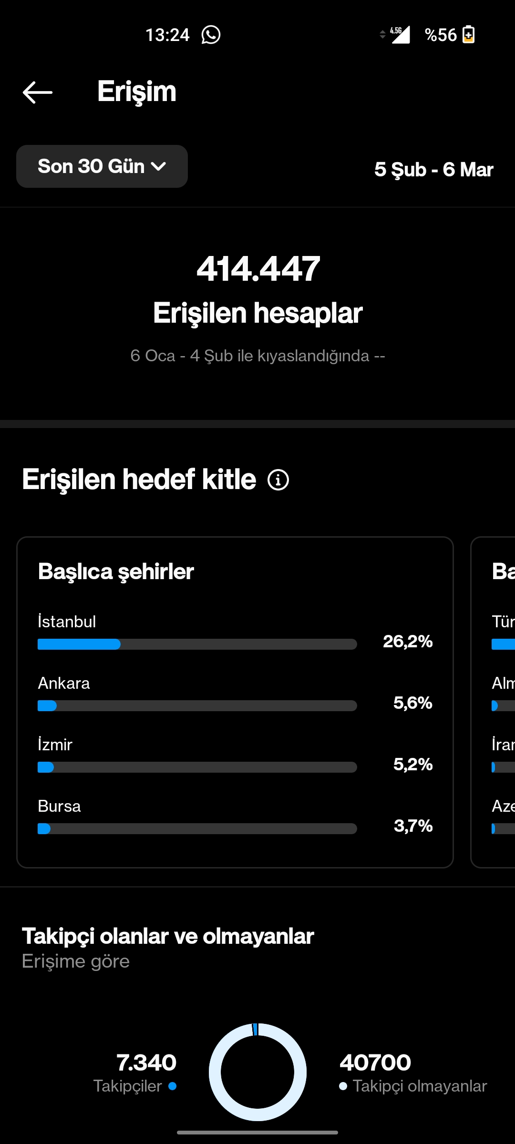
Task: Tap the back arrow next to Erişim
Action: coord(38,92)
